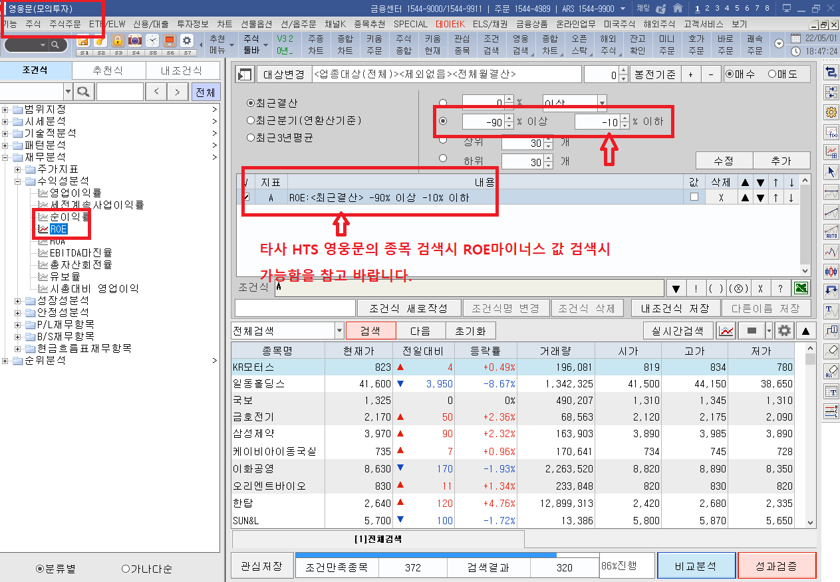Open the 차트 menu in menu bar
The width and height of the screenshot is (840, 582).
tap(225, 24)
